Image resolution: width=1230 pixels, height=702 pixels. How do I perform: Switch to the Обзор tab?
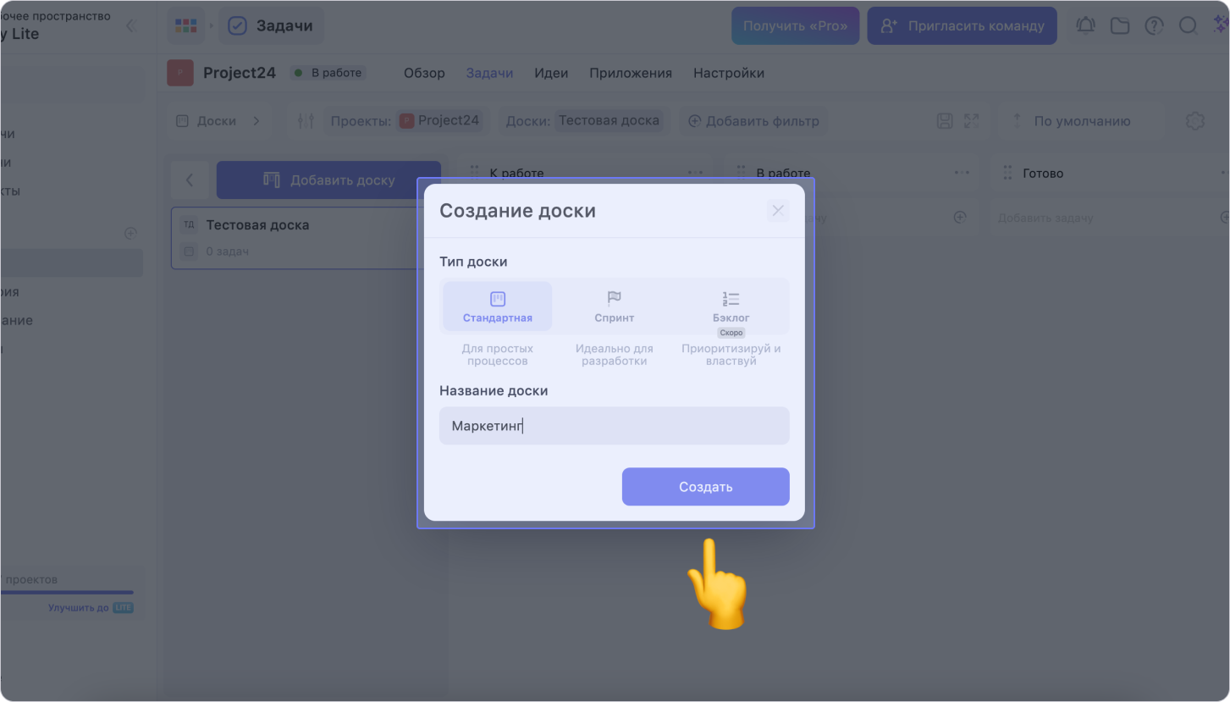click(x=424, y=73)
